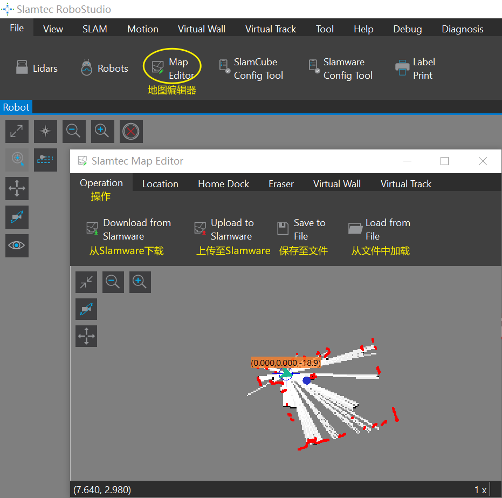Open the Lidars tool

(37, 68)
